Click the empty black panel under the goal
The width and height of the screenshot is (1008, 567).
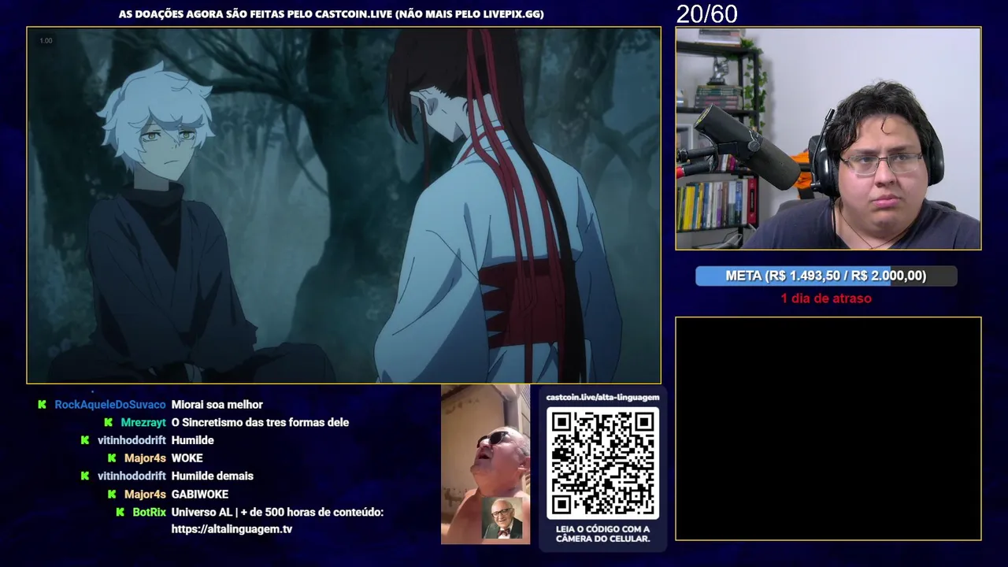(828, 429)
